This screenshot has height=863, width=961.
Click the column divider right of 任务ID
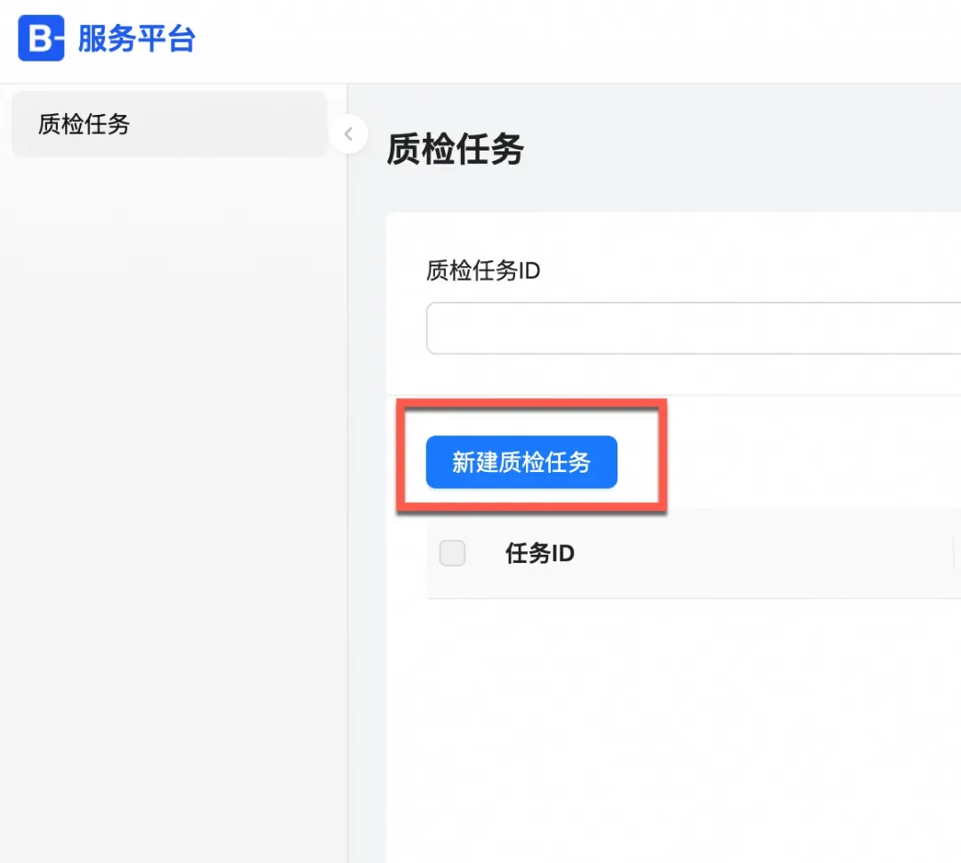954,553
